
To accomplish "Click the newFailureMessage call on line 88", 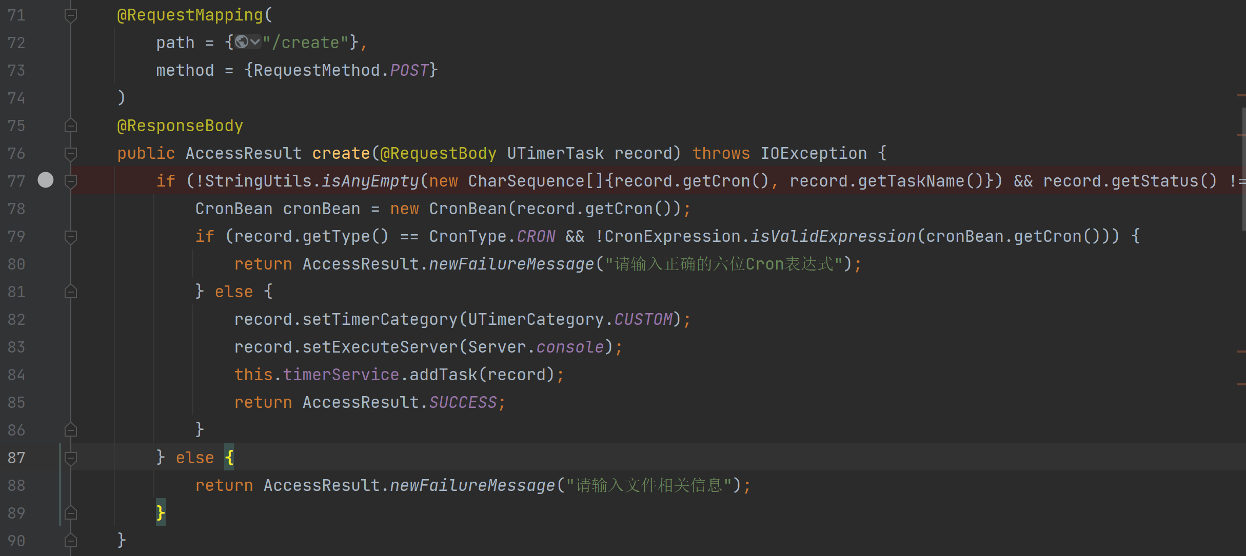I will 472,485.
